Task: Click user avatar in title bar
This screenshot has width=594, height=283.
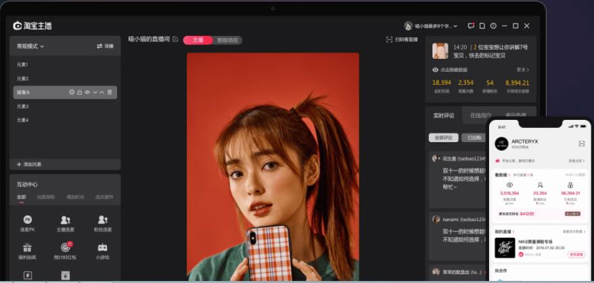Action: tap(408, 26)
